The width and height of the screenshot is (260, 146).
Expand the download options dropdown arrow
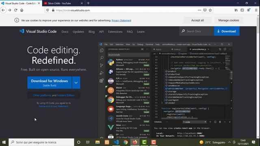(76, 83)
